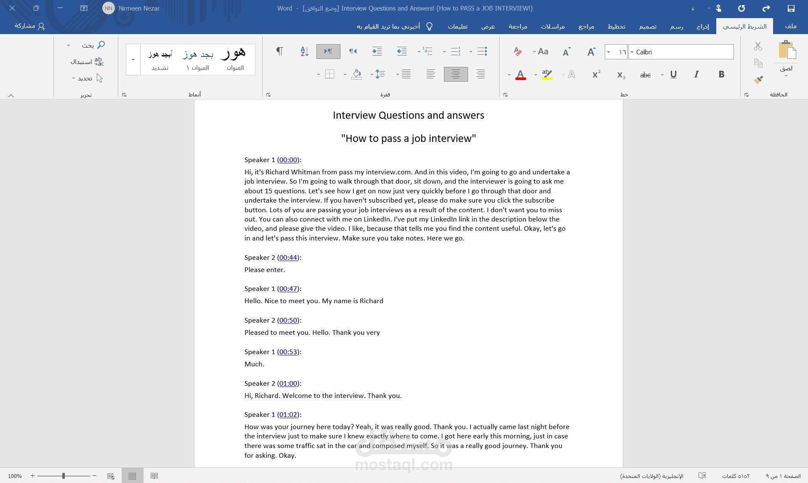Expand the font color dropdown arrow
The height and width of the screenshot is (483, 808).
tap(509, 75)
